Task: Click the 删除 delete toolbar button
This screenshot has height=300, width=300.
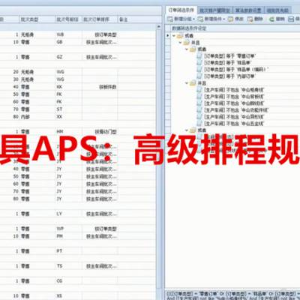Action: pyautogui.click(x=255, y=19)
